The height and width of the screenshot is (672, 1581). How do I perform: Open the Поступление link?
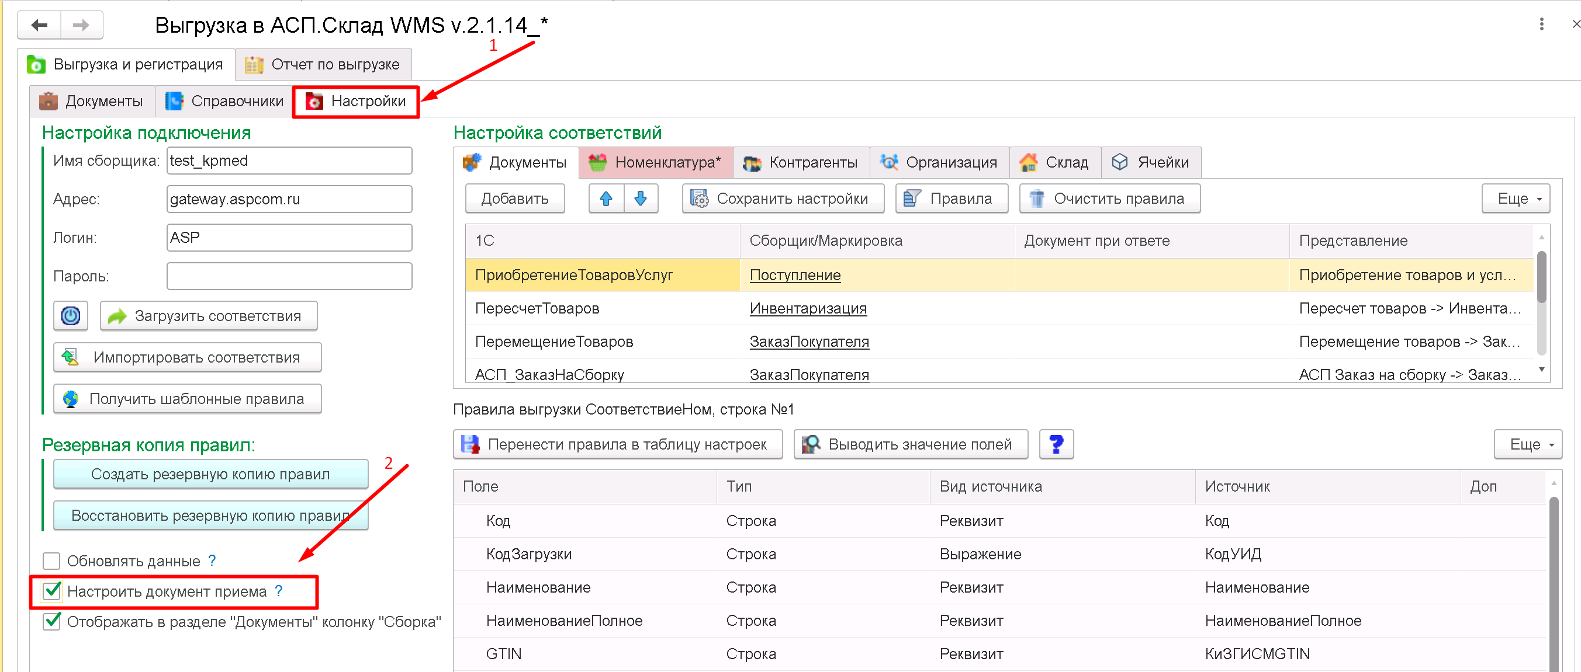(x=795, y=276)
